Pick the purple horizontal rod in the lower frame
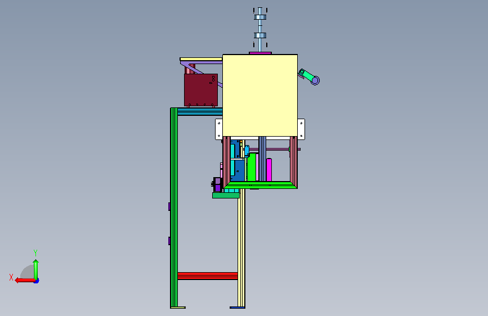Viewport: 488px width, 316px height. (x=274, y=150)
